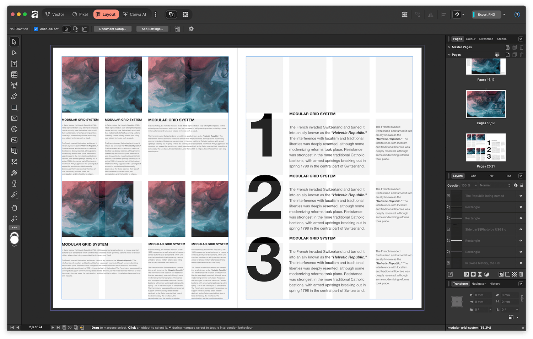Select the Table tool
The height and width of the screenshot is (339, 533).
[x=14, y=75]
